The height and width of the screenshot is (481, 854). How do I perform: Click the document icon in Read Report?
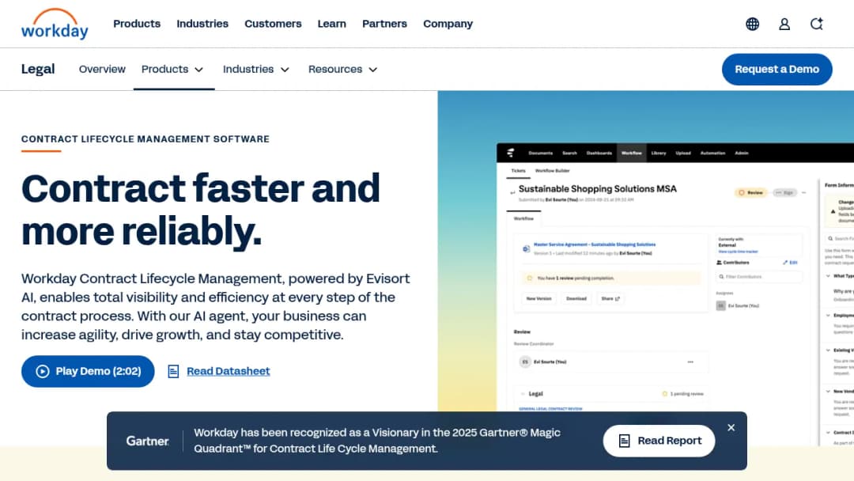coord(625,441)
